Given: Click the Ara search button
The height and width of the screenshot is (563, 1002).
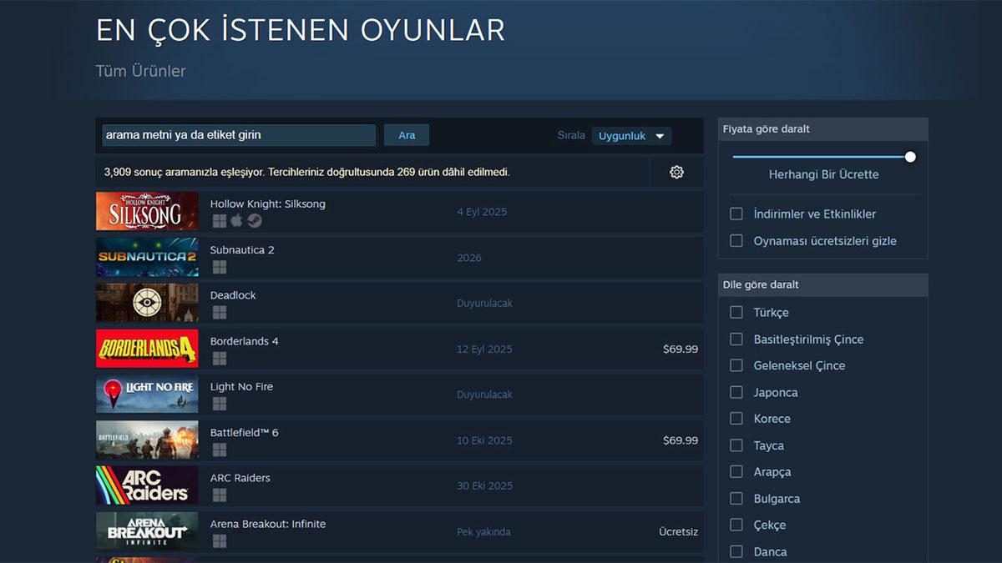Looking at the screenshot, I should point(406,134).
